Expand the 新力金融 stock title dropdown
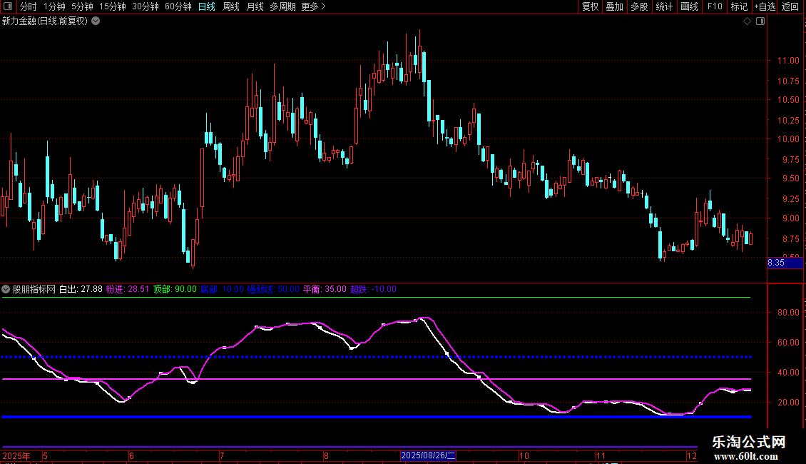Screen dimensions: 806x464 coord(96,21)
